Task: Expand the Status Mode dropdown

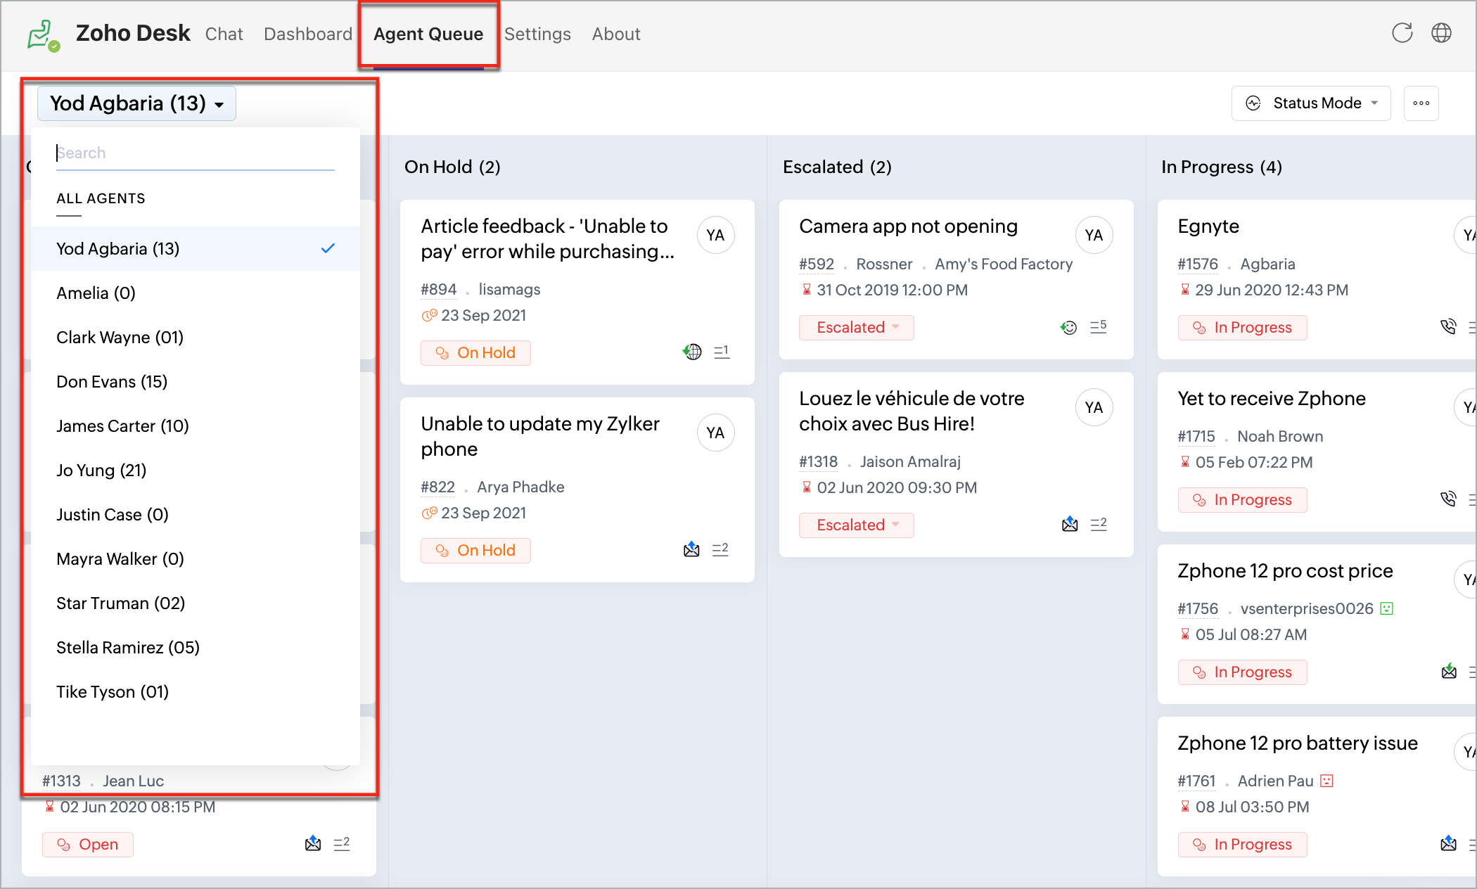Action: click(1311, 103)
